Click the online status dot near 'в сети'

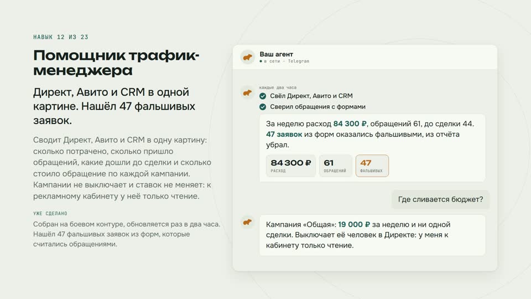[x=261, y=61]
